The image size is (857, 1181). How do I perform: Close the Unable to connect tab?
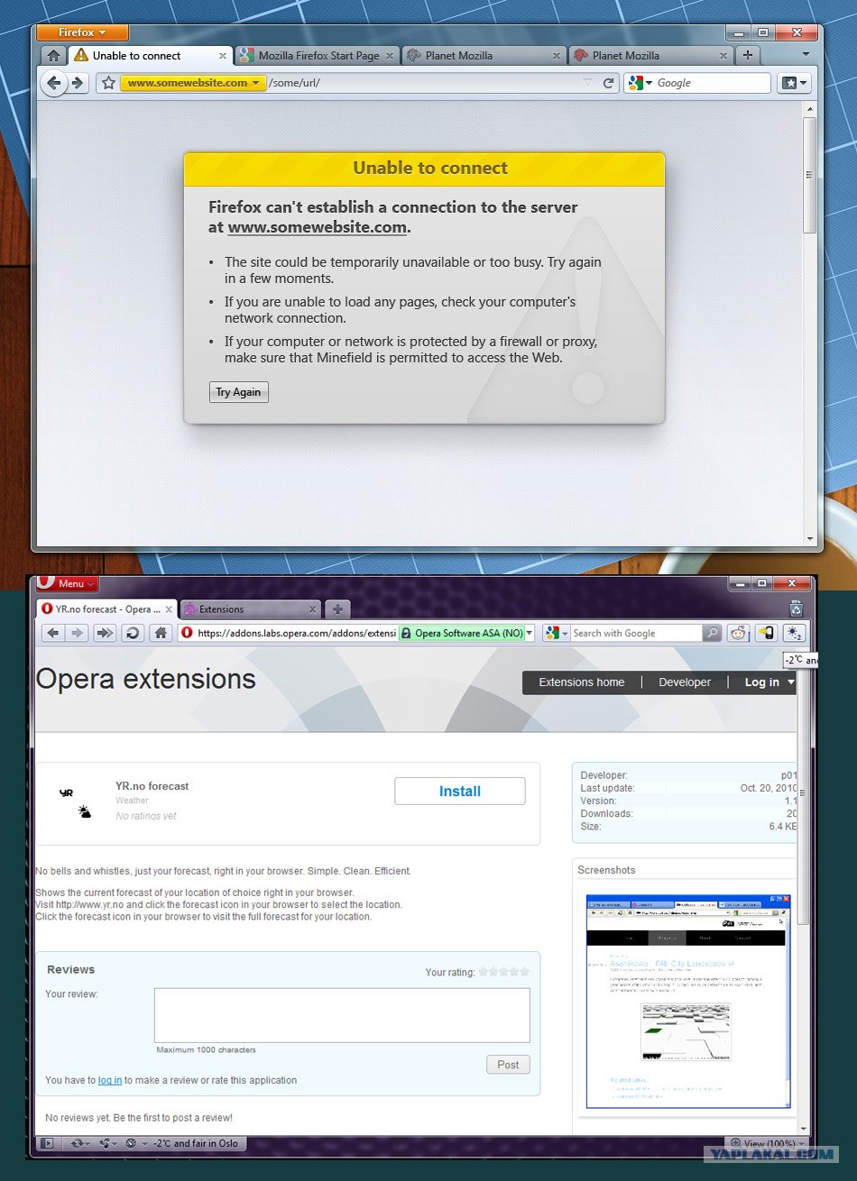point(222,56)
